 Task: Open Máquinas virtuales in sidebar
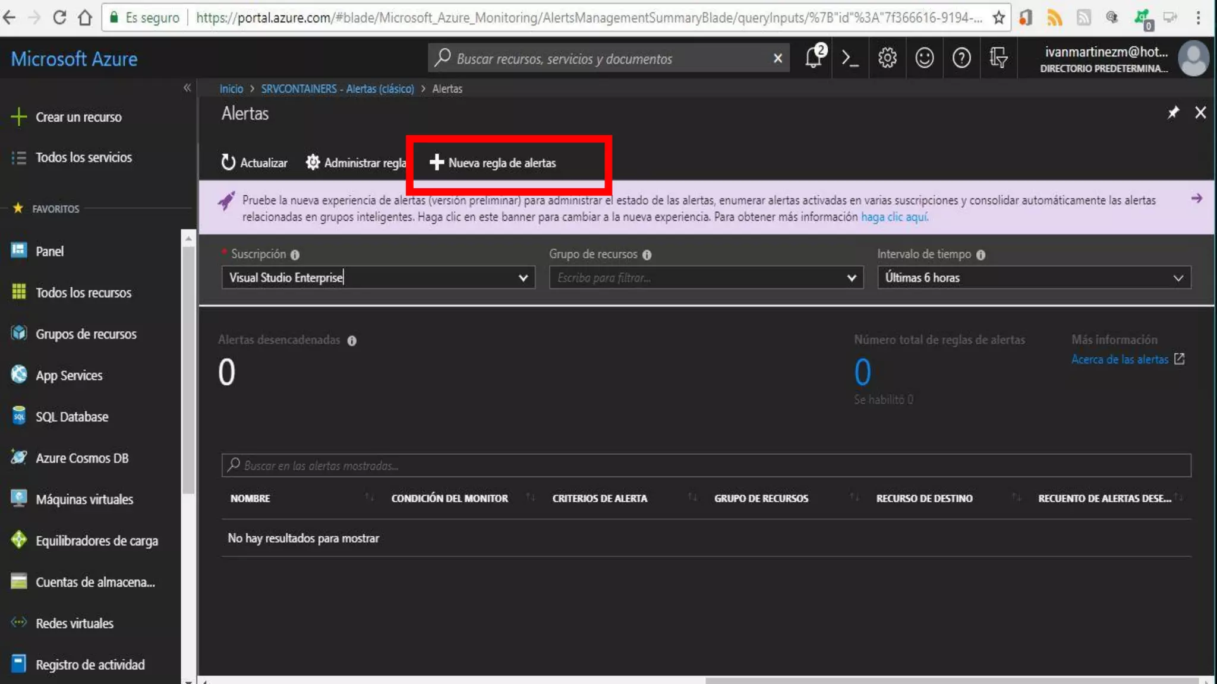[x=84, y=499]
